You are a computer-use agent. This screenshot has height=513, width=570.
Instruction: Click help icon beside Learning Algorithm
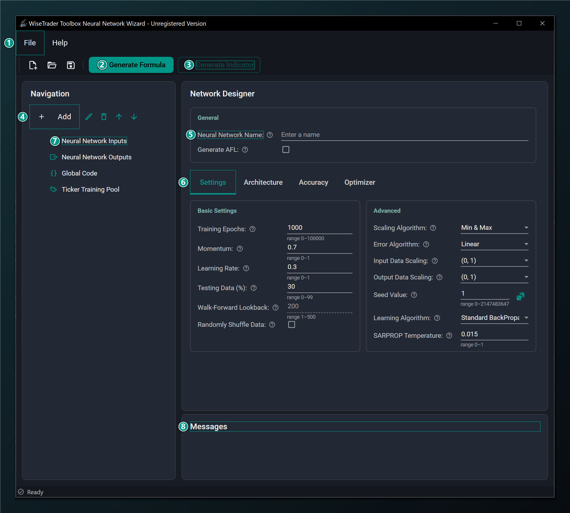[x=437, y=318]
